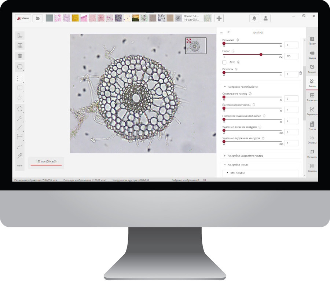Show info for Порог setting
This screenshot has width=330, height=281.
point(233,51)
